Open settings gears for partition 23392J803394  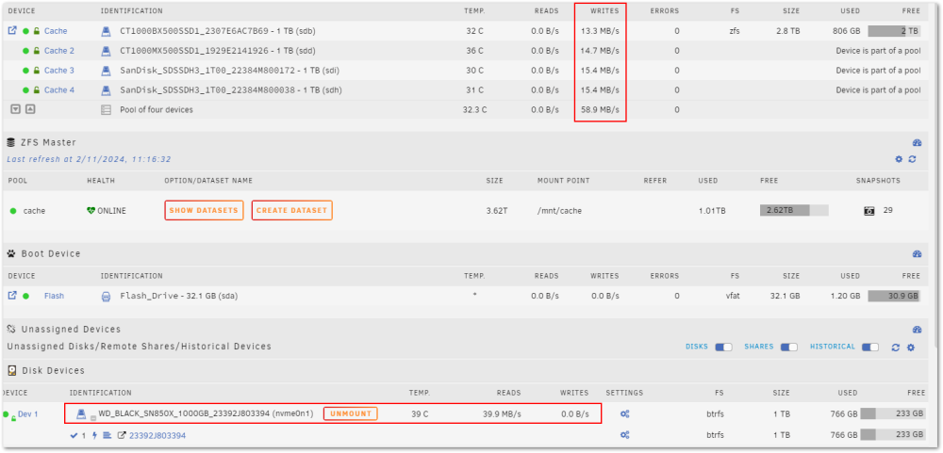[x=625, y=435]
